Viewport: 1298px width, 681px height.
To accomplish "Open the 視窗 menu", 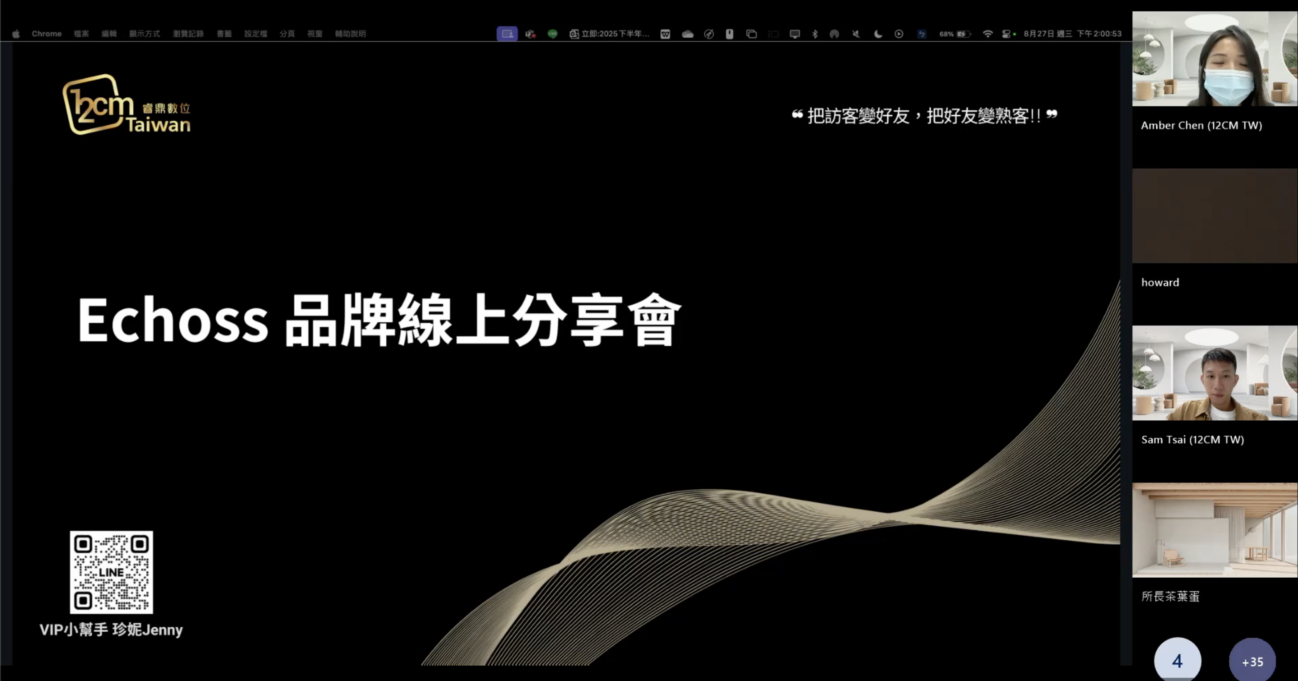I will pyautogui.click(x=315, y=34).
